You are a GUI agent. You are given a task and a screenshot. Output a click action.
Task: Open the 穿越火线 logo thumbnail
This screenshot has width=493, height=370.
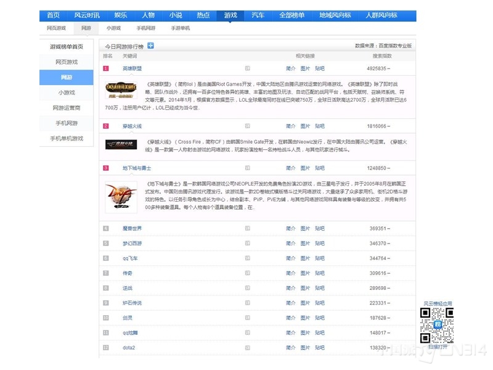click(121, 144)
